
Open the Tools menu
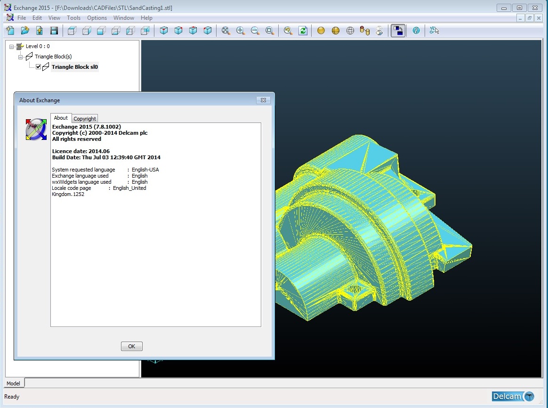pos(74,18)
